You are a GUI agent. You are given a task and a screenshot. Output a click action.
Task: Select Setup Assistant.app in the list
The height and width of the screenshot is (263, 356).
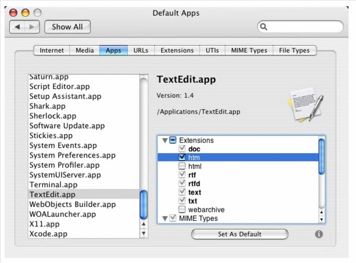pyautogui.click(x=83, y=96)
